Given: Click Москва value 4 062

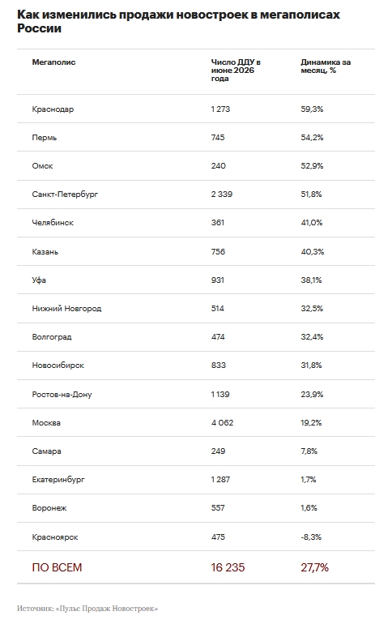Looking at the screenshot, I should [222, 423].
